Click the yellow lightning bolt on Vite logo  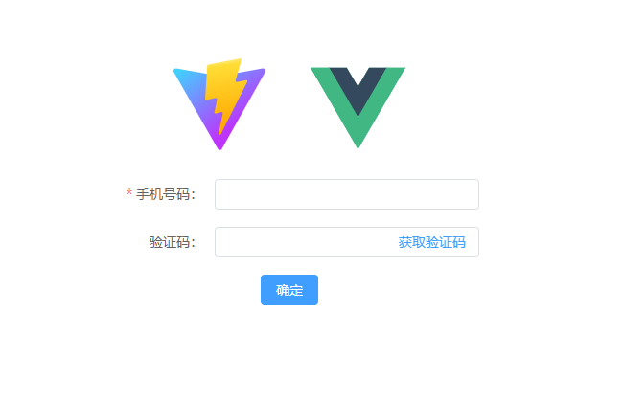(x=225, y=95)
